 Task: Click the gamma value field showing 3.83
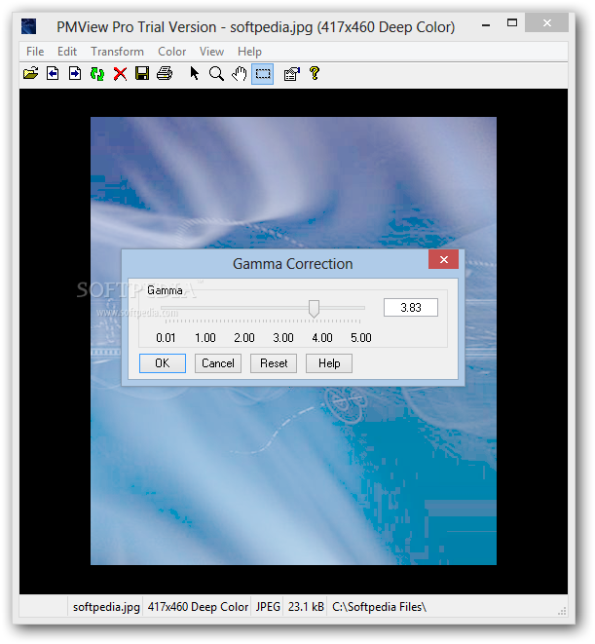coord(411,307)
